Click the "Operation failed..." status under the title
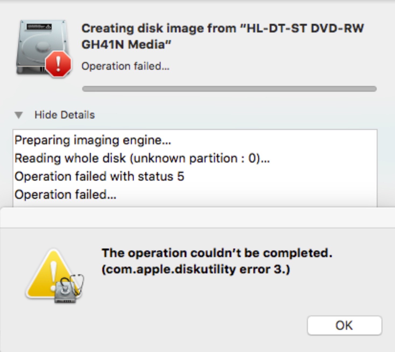395x352 pixels. 125,66
